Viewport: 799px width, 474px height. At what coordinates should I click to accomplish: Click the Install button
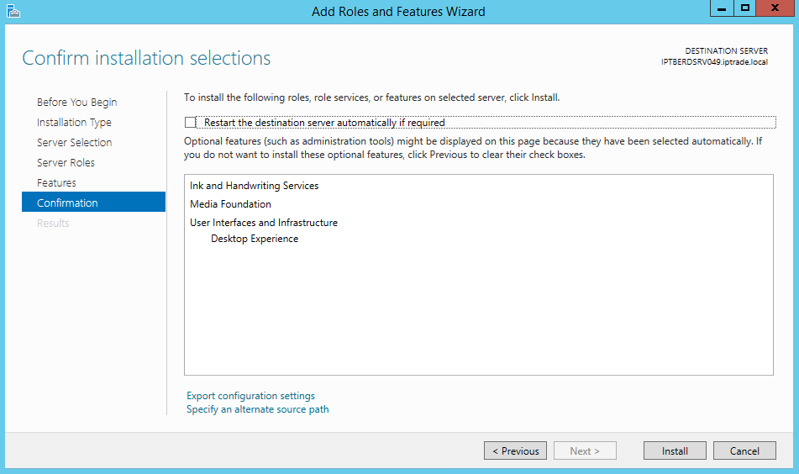tap(675, 450)
